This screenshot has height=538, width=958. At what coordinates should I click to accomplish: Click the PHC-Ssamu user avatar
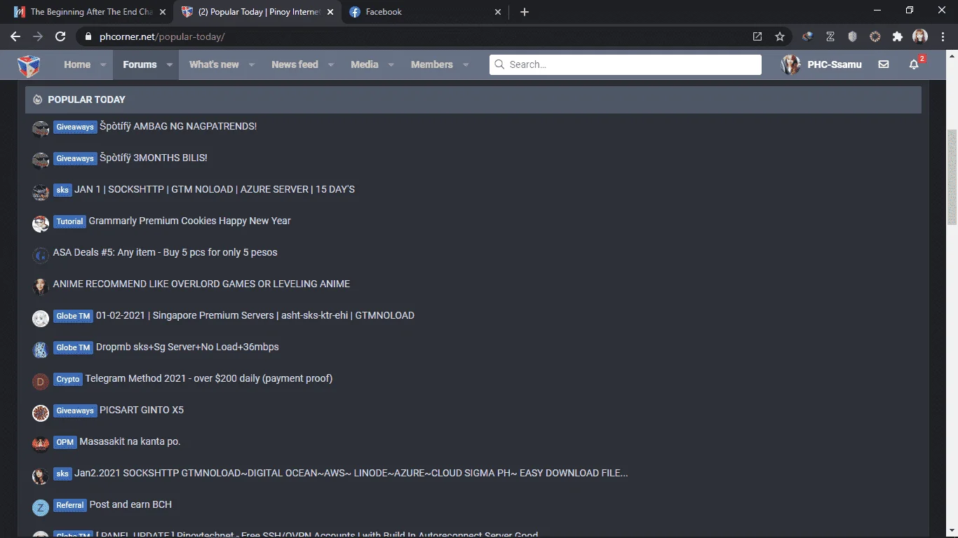tap(791, 64)
